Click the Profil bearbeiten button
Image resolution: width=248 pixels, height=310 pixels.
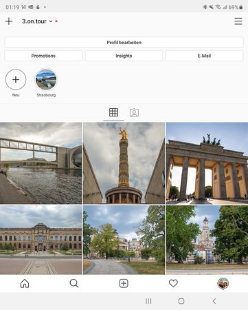pyautogui.click(x=124, y=42)
